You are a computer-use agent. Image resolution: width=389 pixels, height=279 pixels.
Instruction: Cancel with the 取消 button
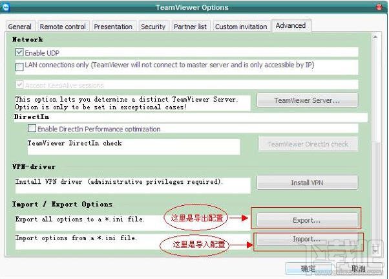coord(358,269)
